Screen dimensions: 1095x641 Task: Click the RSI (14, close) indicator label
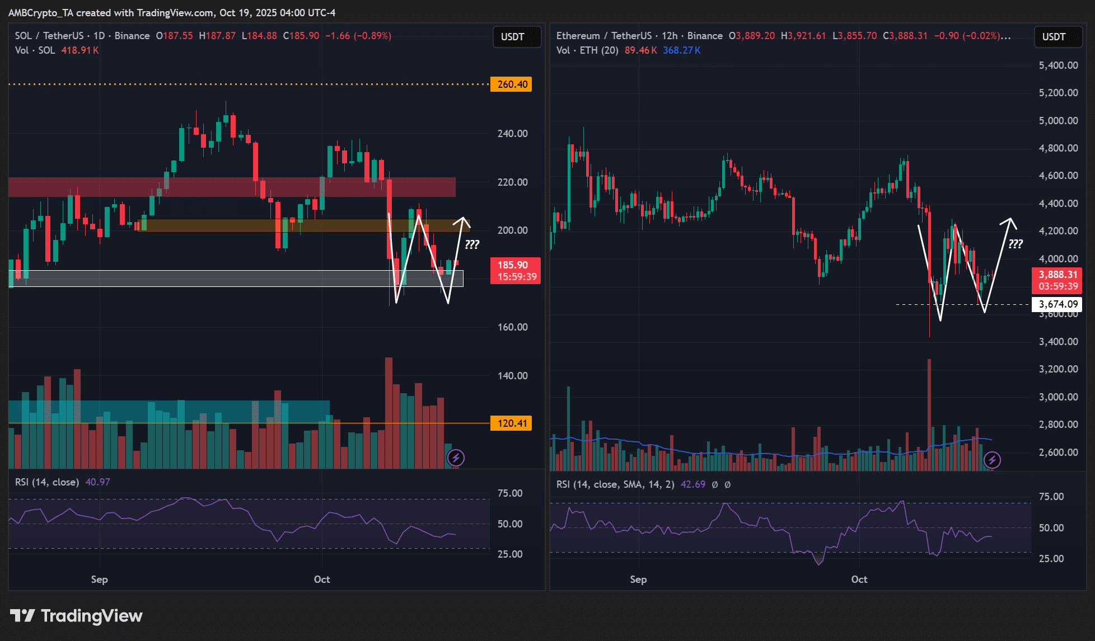[x=46, y=482]
